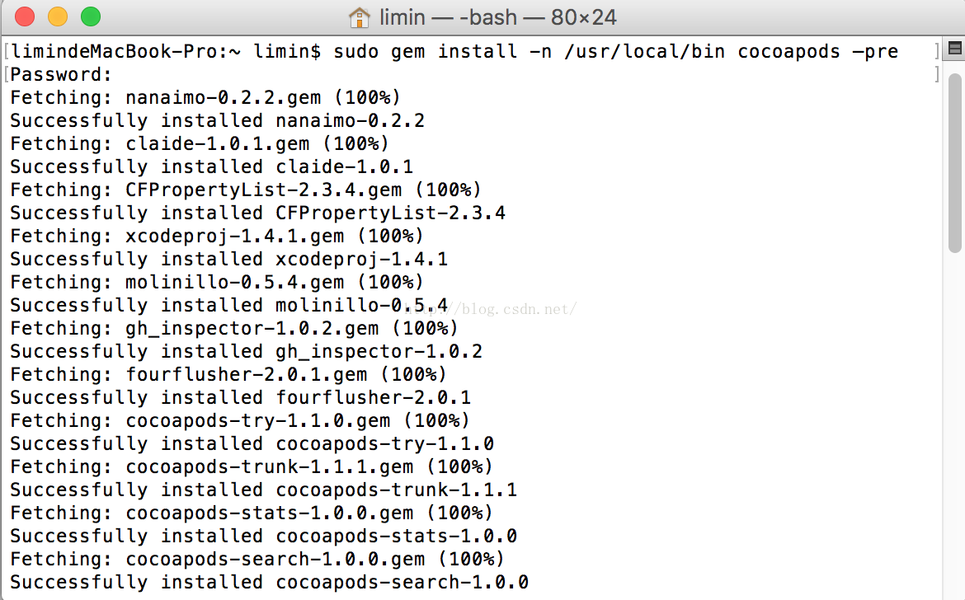Click 'Successfully installed cocoapods-stats-1.0.0' line
965x600 pixels.
pyautogui.click(x=263, y=536)
